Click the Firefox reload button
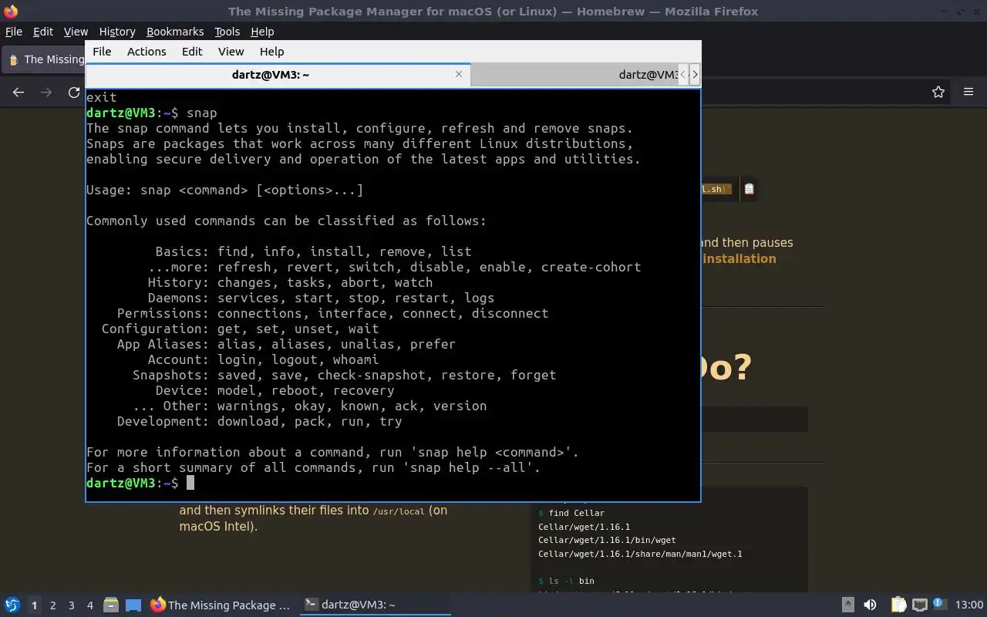 74,92
